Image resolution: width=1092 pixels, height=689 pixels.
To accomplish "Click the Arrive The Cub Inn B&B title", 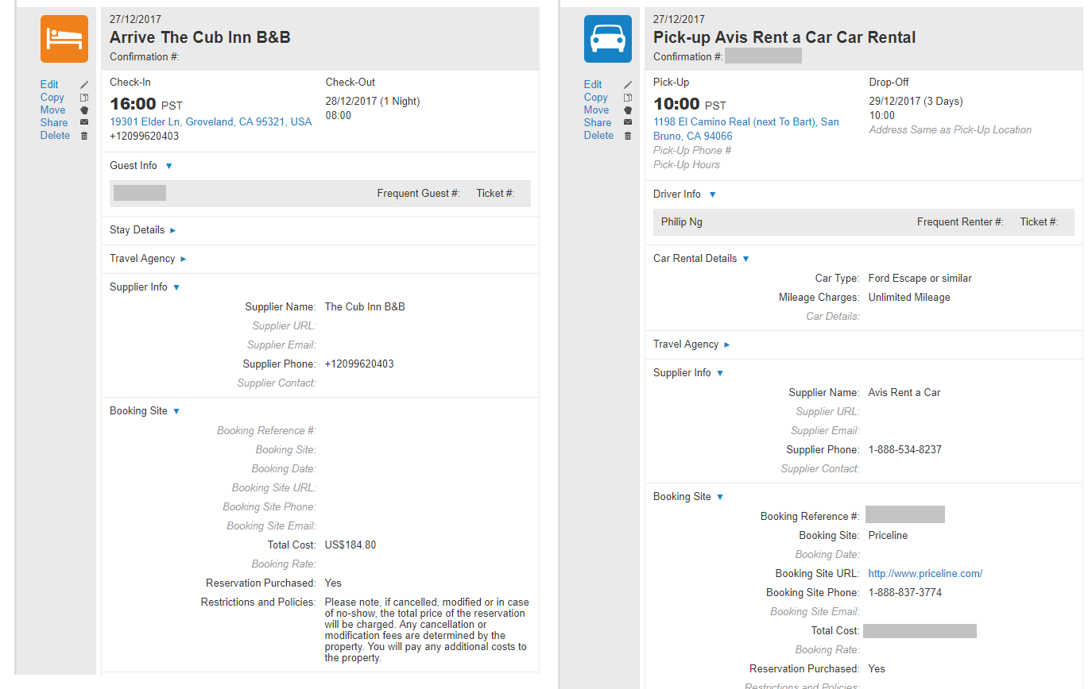I will 200,37.
